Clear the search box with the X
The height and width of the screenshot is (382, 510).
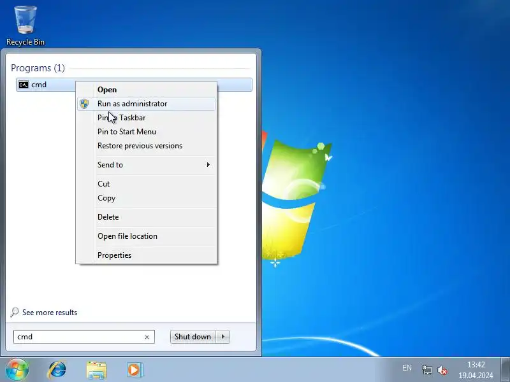(147, 337)
